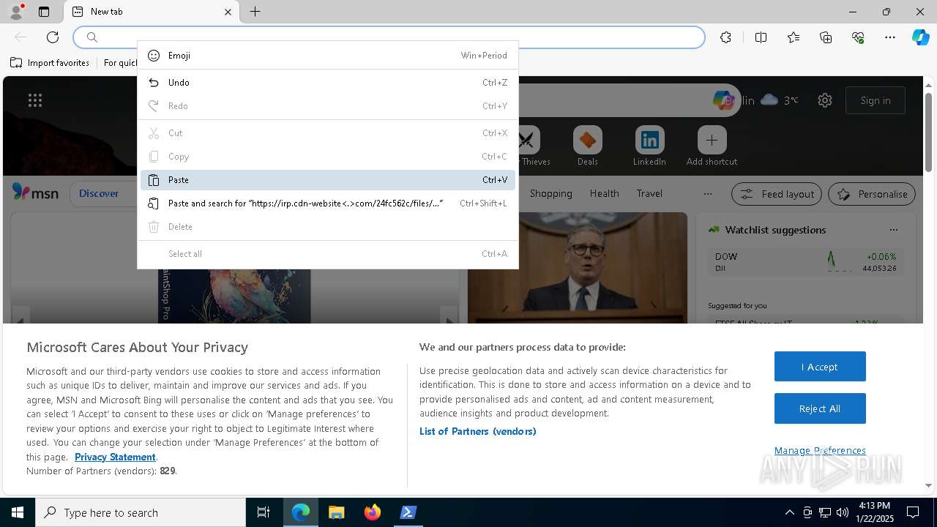Viewport: 937px width, 527px height.
Task: Switch to New tab tab
Action: [x=152, y=12]
